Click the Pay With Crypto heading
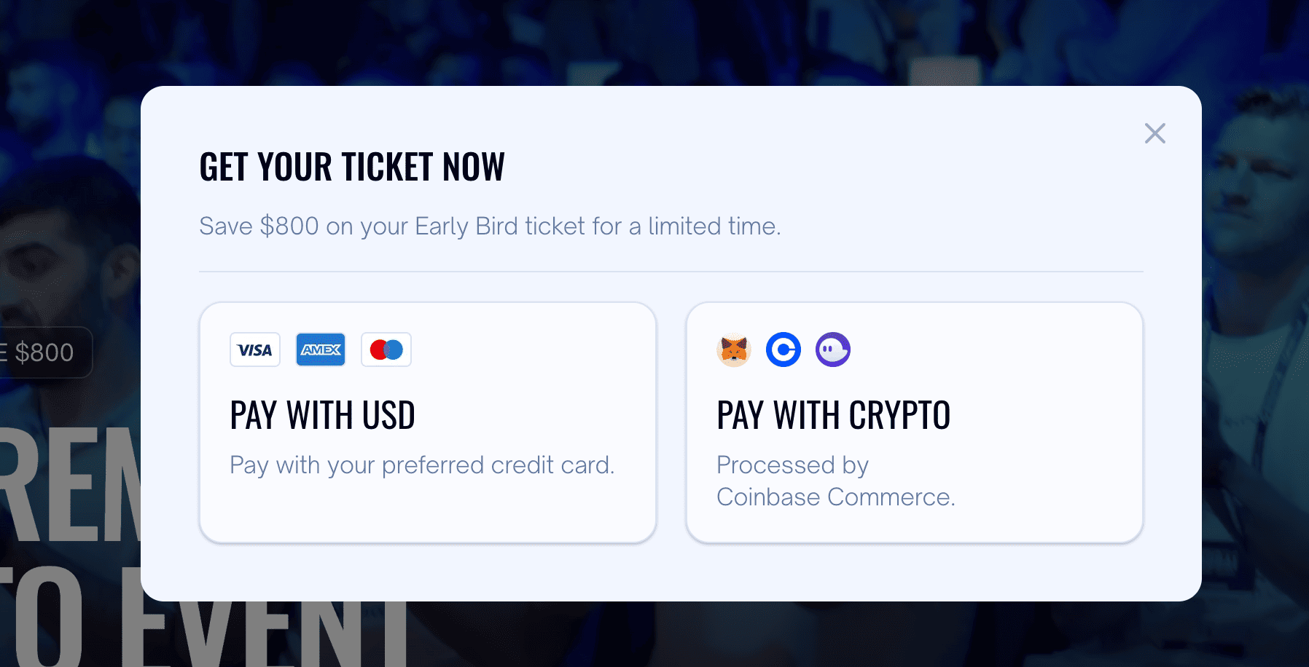This screenshot has width=1309, height=667. [x=834, y=415]
